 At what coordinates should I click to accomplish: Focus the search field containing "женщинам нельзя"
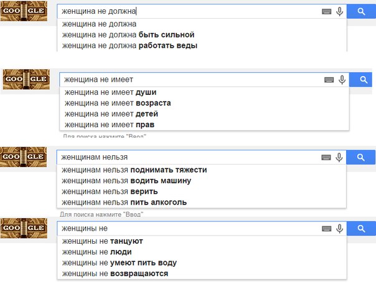[x=188, y=157]
